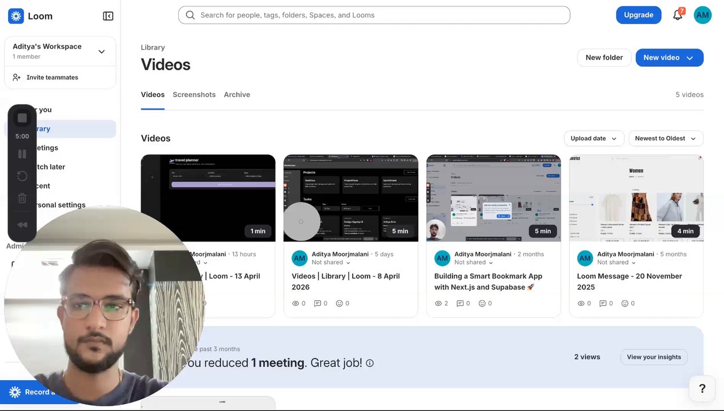Switch to the Screenshots tab
The width and height of the screenshot is (724, 411).
(x=194, y=95)
